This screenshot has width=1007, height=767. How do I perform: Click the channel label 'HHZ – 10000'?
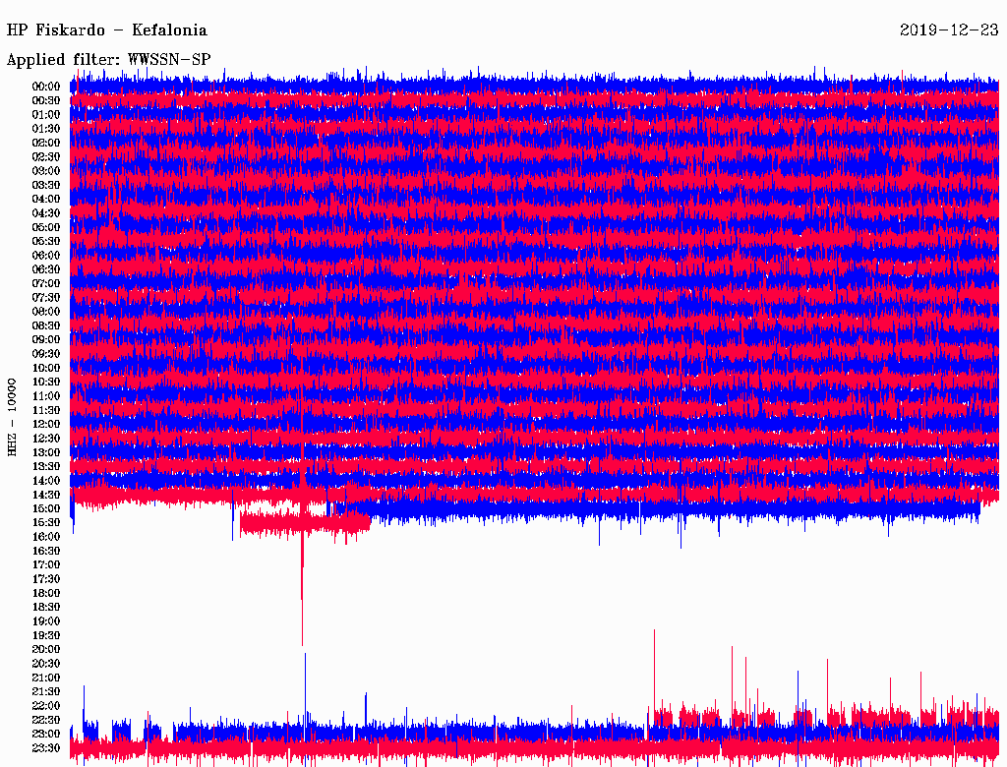click(12, 417)
